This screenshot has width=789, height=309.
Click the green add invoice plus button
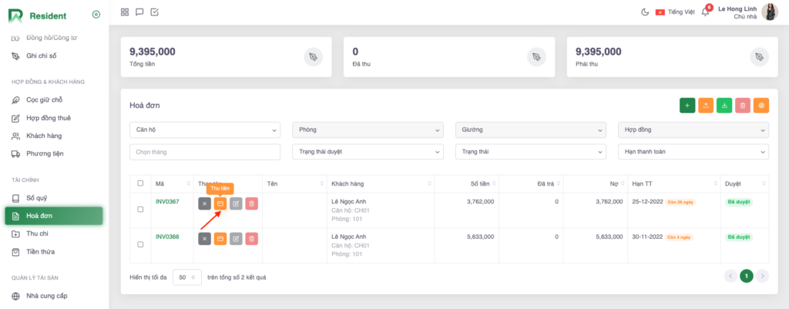(x=687, y=106)
